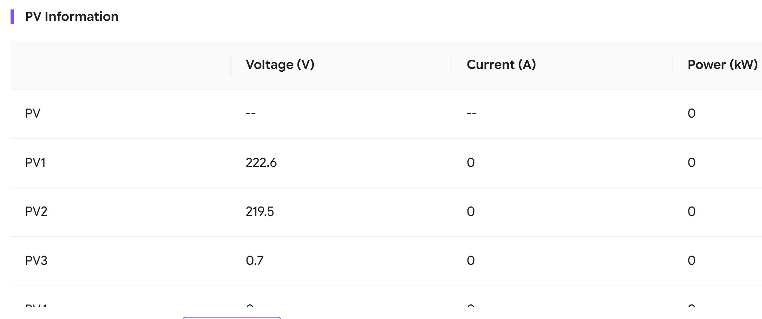Click the PV3 voltage value 0.7
The image size is (762, 319).
point(254,260)
